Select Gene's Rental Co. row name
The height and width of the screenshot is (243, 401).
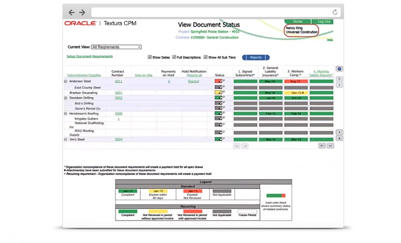click(87, 109)
